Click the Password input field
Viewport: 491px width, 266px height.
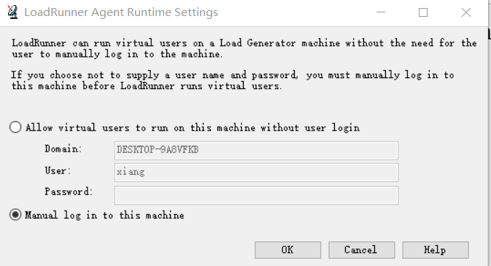click(x=257, y=195)
